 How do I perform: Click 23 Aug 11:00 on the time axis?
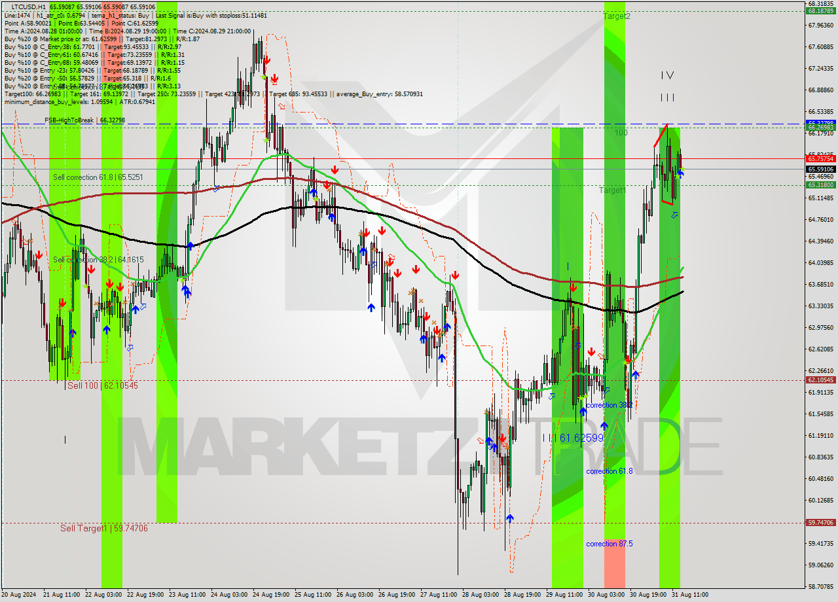[188, 595]
